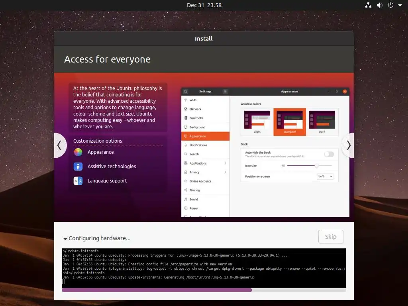Image resolution: width=408 pixels, height=306 pixels.
Task: Click the installation progress bar
Action: 204,290
